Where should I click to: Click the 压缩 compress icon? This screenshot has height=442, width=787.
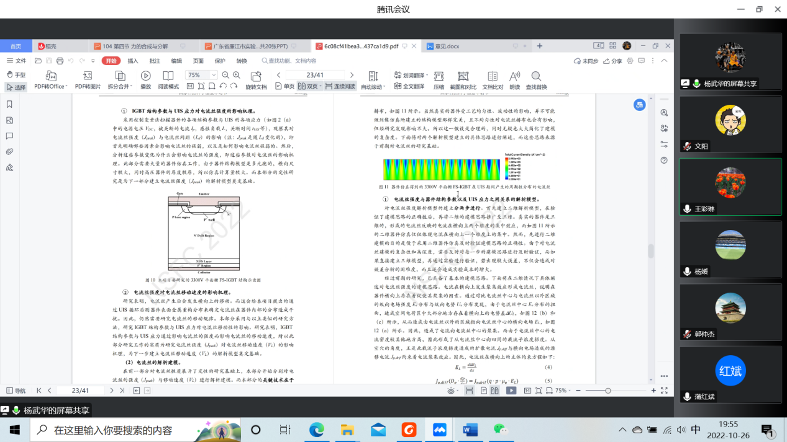click(x=439, y=76)
